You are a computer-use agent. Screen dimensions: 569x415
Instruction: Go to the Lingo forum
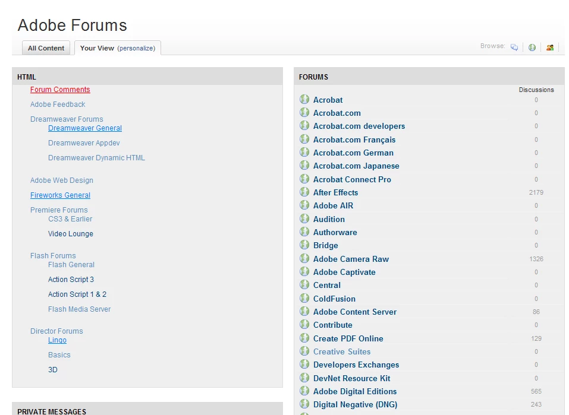tap(57, 340)
